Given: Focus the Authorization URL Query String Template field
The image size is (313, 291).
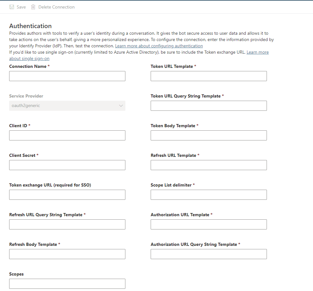Looking at the screenshot, I should click(208, 254).
